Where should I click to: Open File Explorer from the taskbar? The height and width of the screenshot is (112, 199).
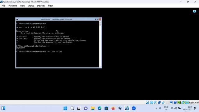pyautogui.click(x=93, y=108)
